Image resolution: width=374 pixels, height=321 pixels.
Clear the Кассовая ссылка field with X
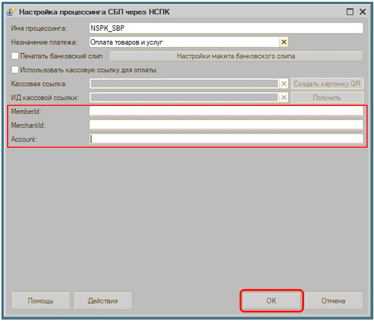[283, 84]
